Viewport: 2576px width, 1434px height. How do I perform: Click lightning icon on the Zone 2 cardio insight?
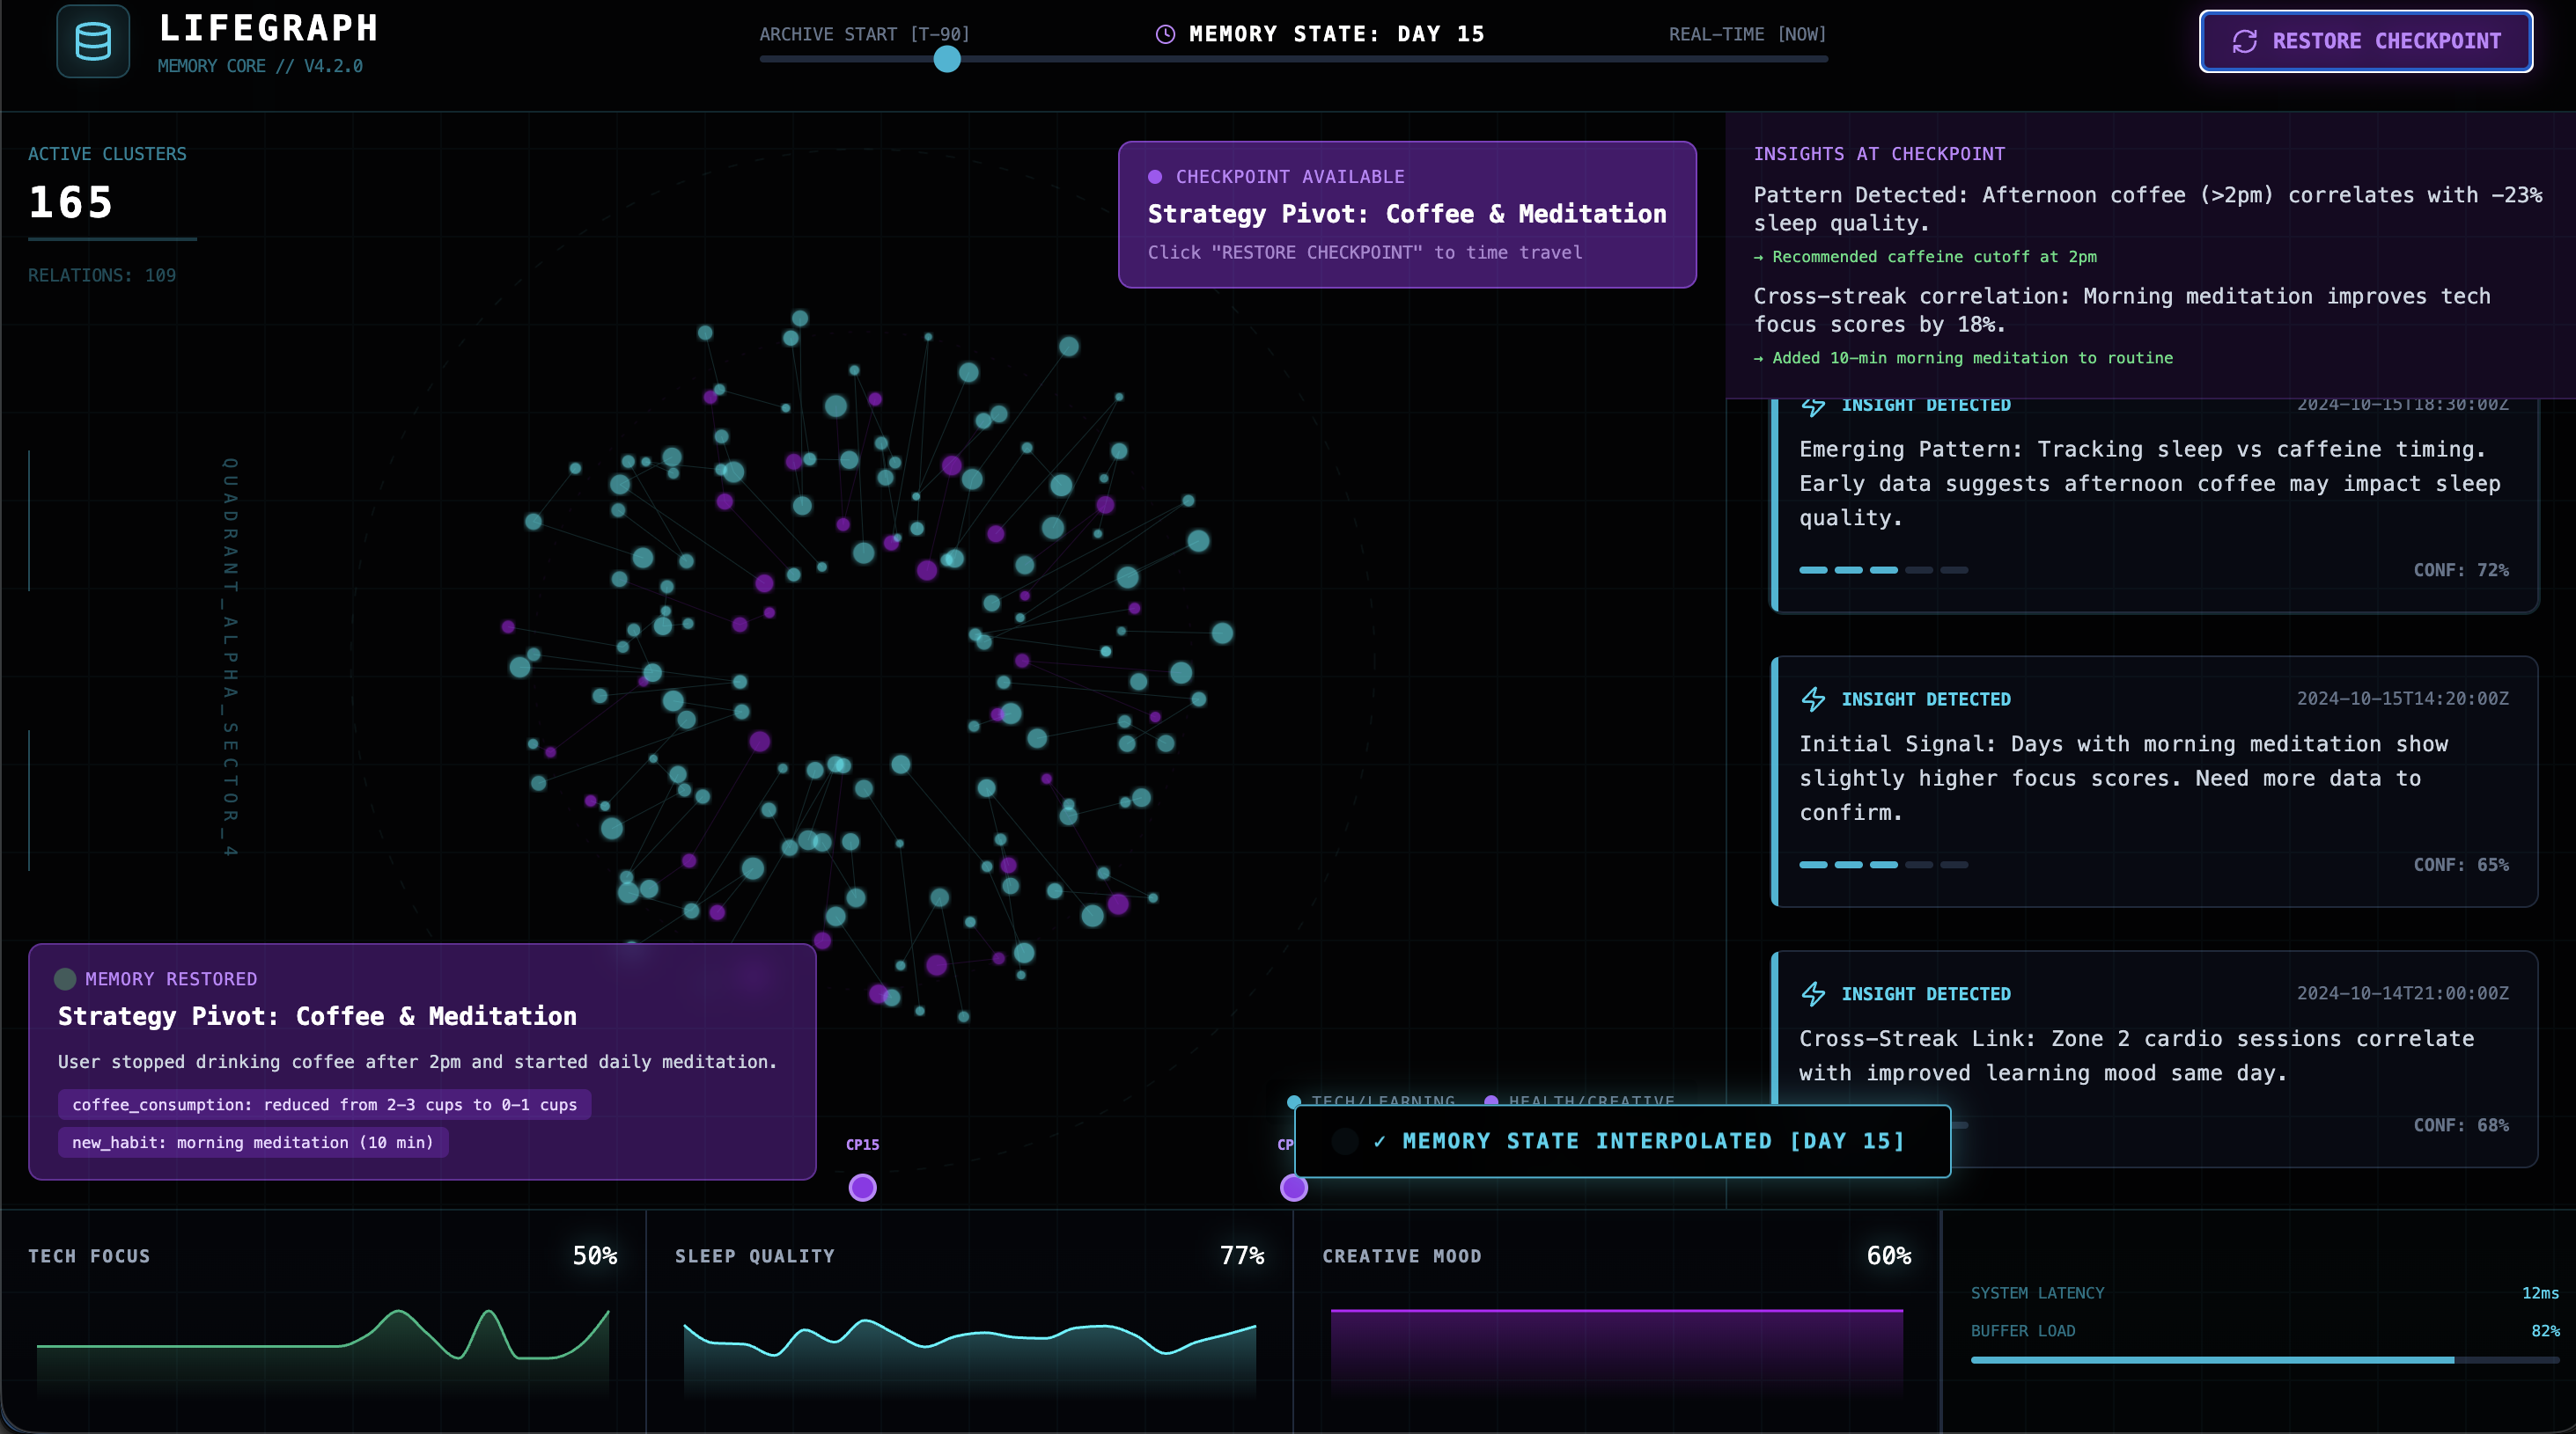coord(1813,994)
